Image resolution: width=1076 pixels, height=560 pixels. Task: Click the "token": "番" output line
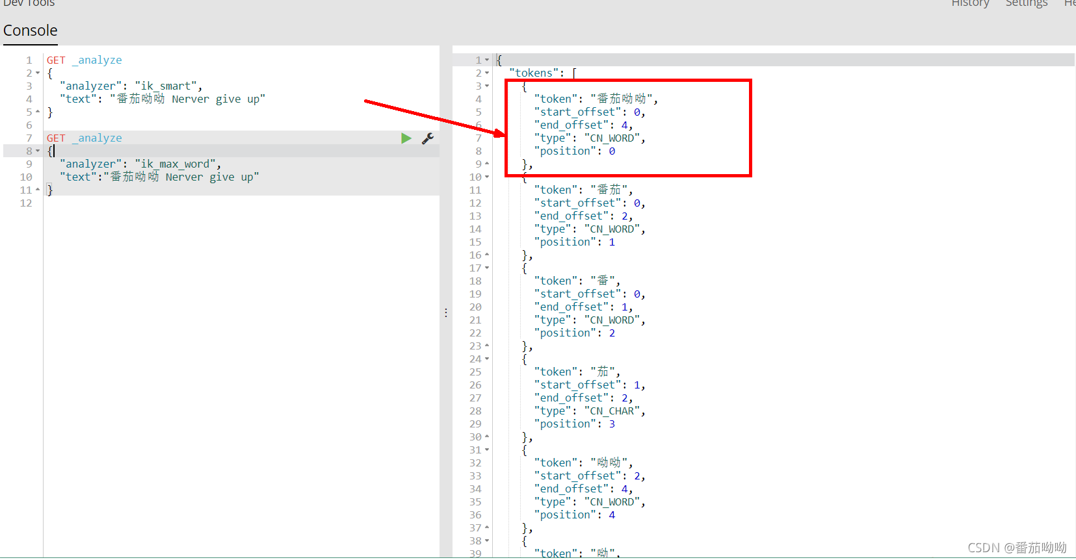pyautogui.click(x=577, y=281)
